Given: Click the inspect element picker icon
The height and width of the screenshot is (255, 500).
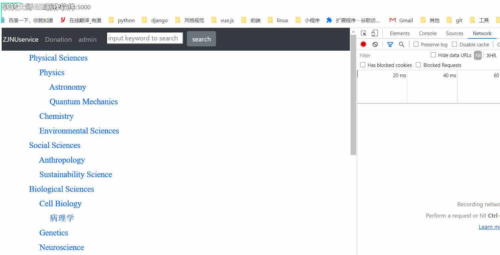Looking at the screenshot, I should [363, 33].
